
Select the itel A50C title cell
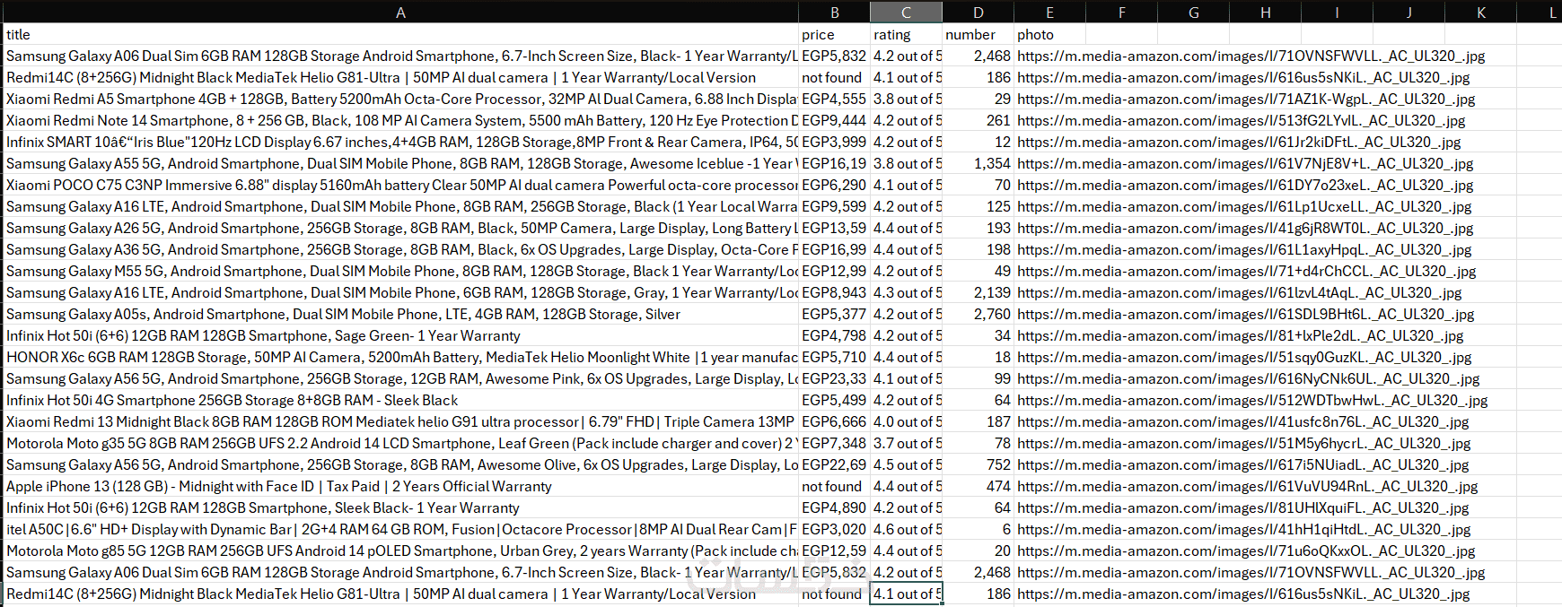tap(401, 529)
